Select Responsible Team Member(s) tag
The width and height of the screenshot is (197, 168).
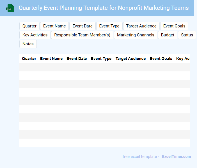[82, 35]
